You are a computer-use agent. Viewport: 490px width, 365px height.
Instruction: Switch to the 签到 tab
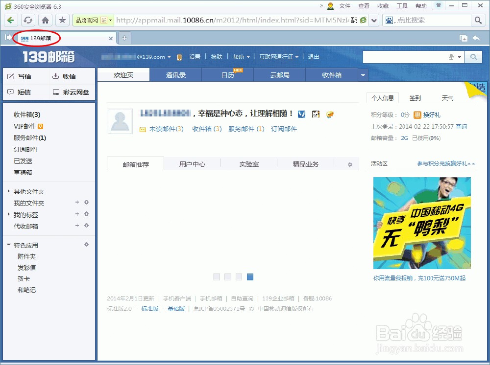[x=416, y=98]
